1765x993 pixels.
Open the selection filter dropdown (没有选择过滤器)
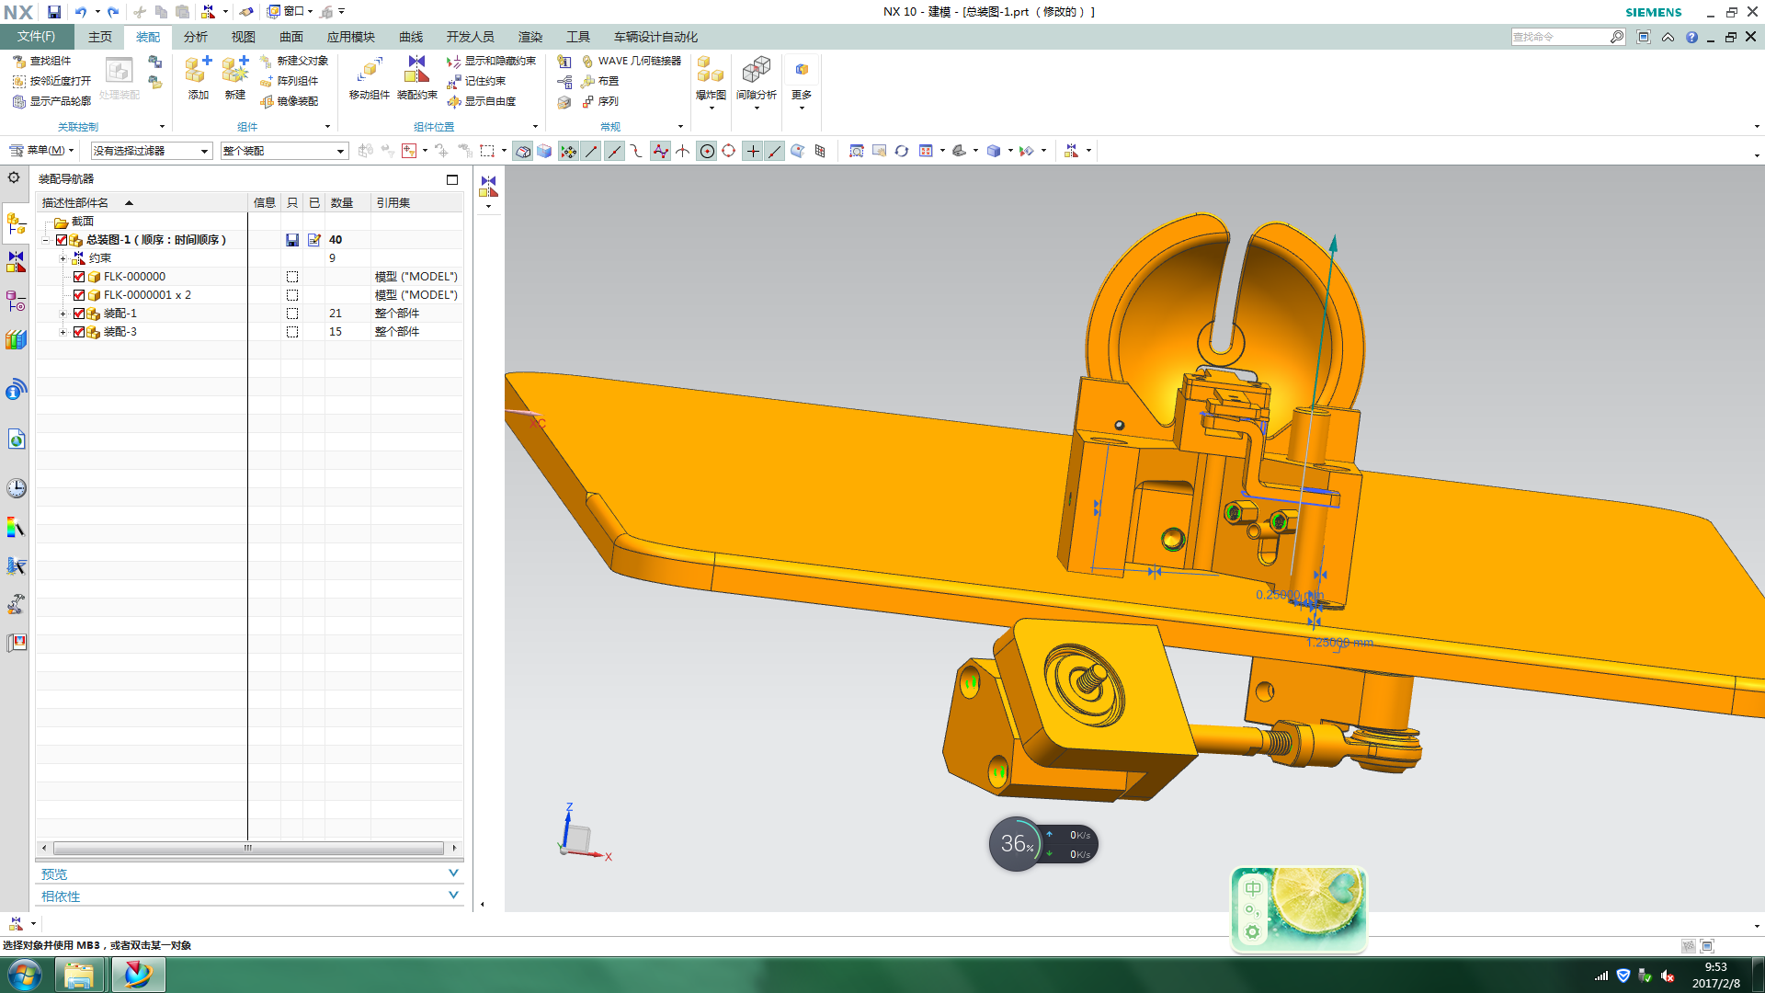[152, 151]
